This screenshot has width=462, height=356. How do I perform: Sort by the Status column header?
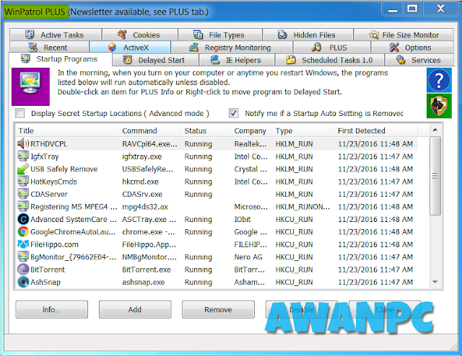(x=206, y=130)
